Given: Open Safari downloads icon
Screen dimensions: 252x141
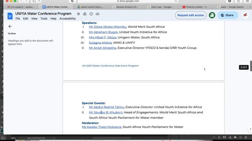Looking at the screenshot, I should coord(230,1).
